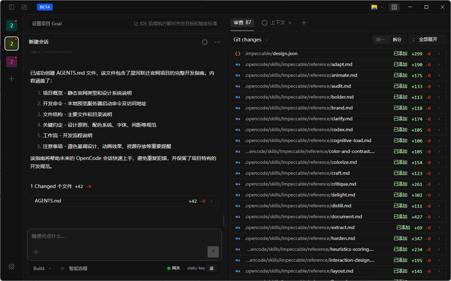The height and width of the screenshot is (281, 451).
Task: Expand the design.json row chevron
Action: pyautogui.click(x=439, y=54)
